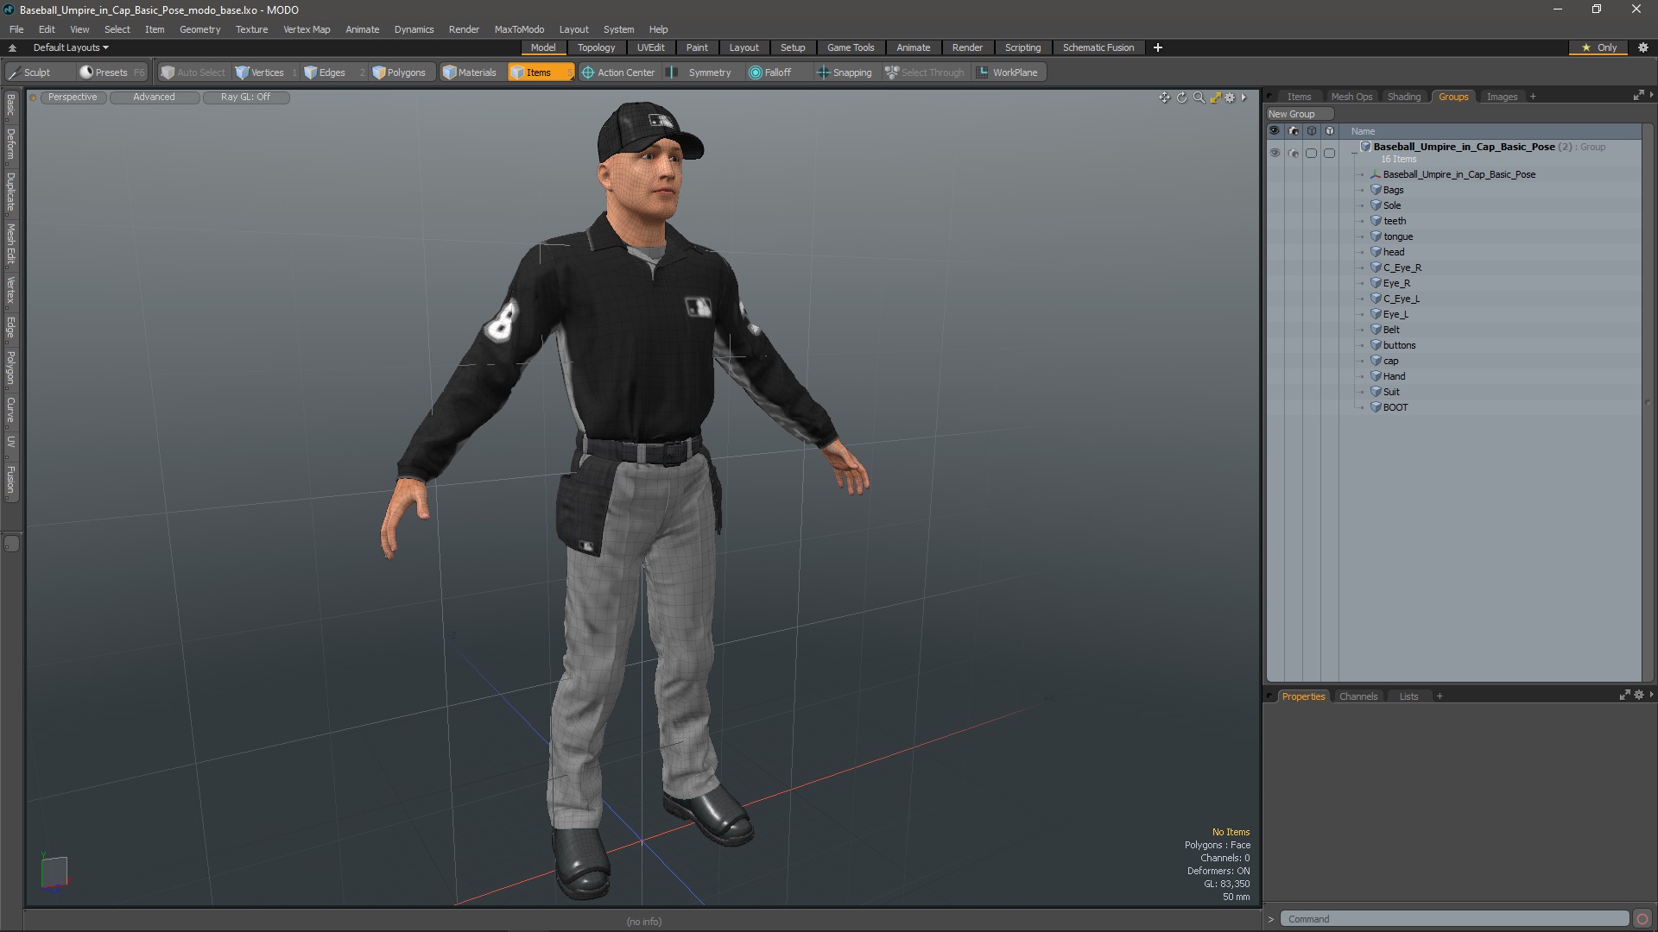Viewport: 1658px width, 932px height.
Task: Switch to the UVEdit tab
Action: pos(650,47)
